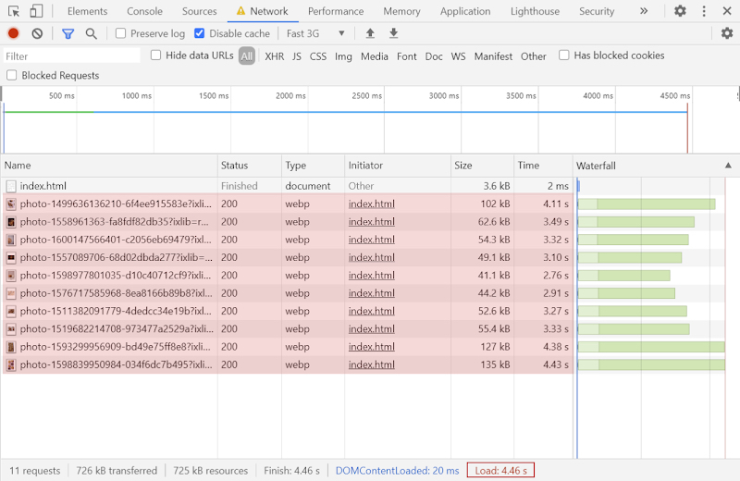Click the export HAR download arrow
740x481 pixels.
394,33
